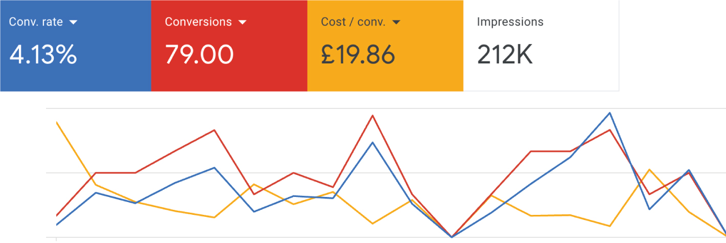Select the Impressions metric card
The image size is (726, 243).
point(541,46)
